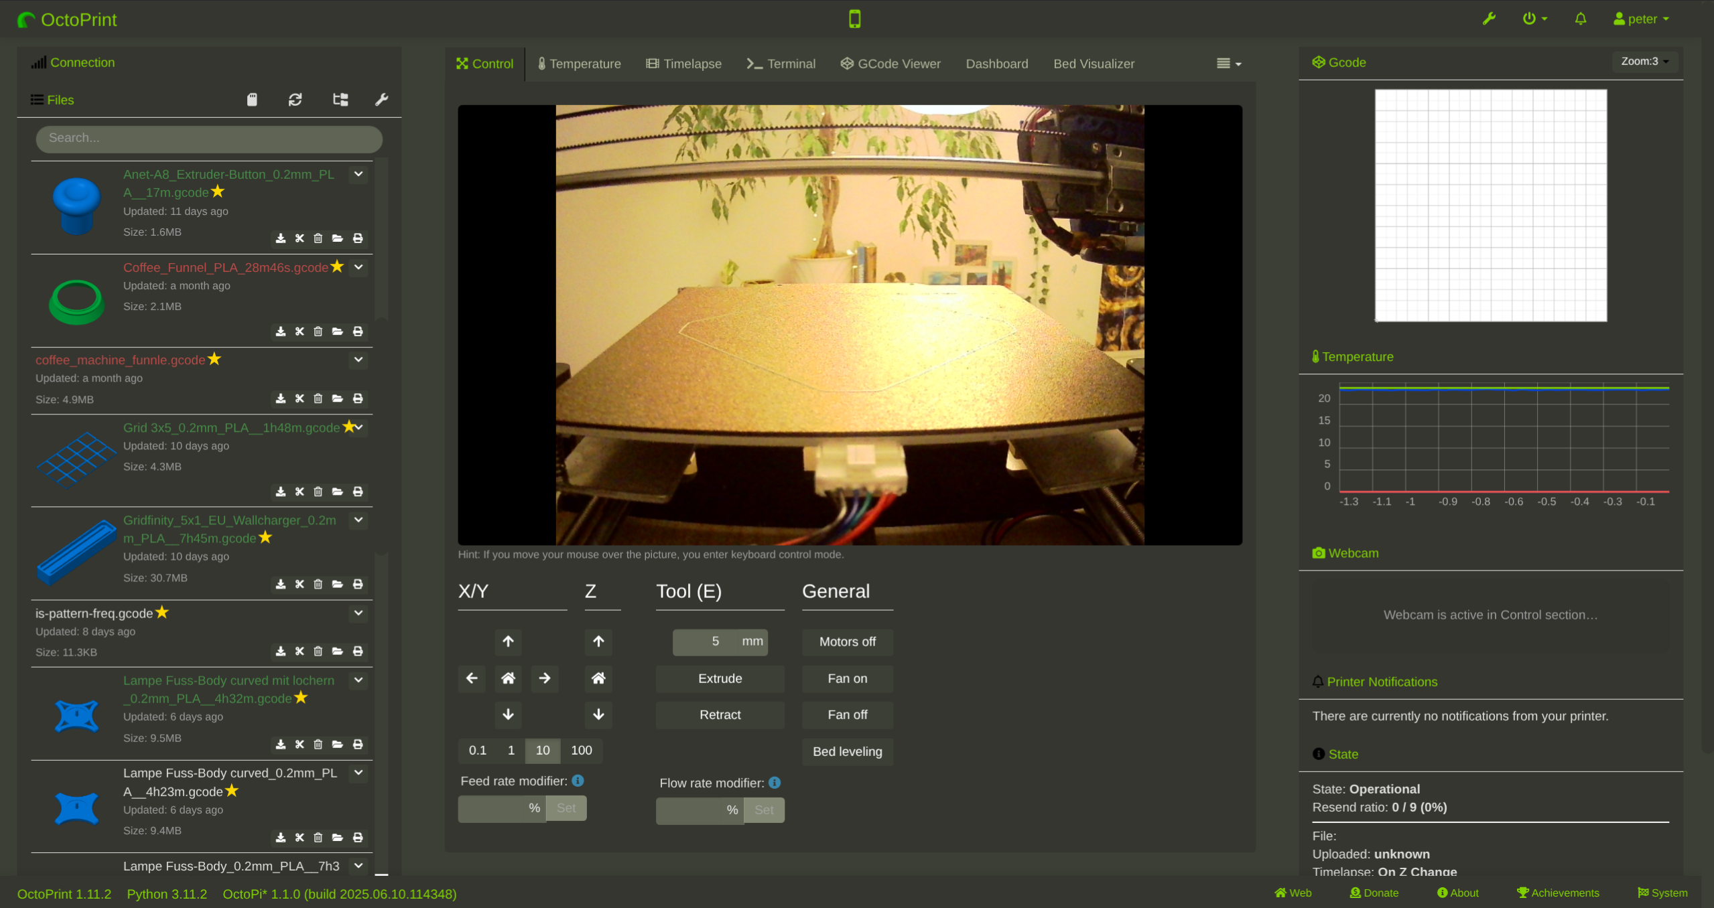
Task: Open the Zoom:3 dropdown in Gcode panel
Action: tap(1644, 62)
